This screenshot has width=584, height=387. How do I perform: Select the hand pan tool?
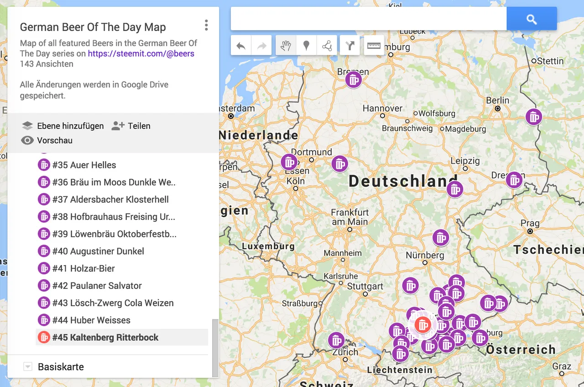point(286,46)
